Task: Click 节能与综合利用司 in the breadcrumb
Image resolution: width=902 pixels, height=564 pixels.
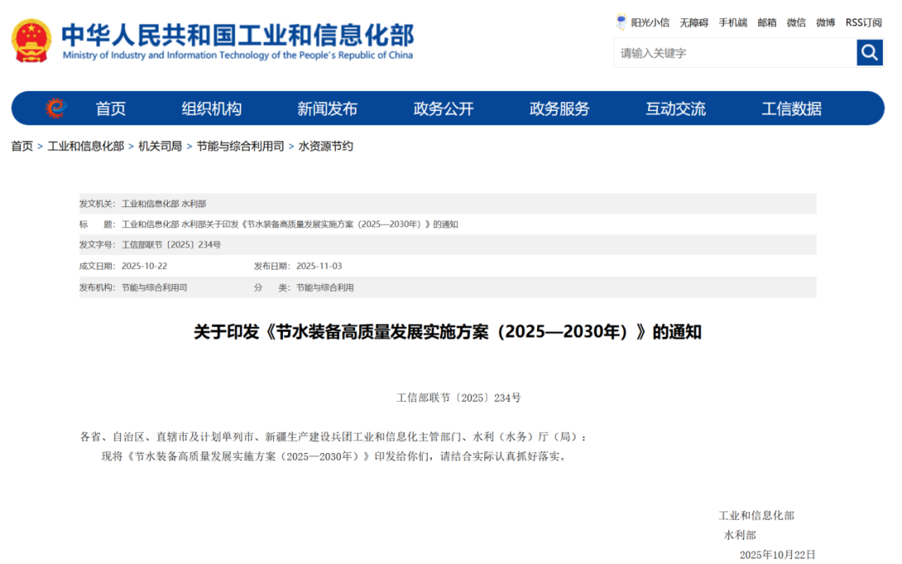Action: click(241, 146)
